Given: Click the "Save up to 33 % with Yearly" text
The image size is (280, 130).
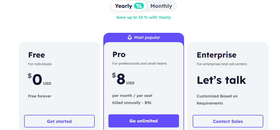Looking at the screenshot, I should 143,17.
